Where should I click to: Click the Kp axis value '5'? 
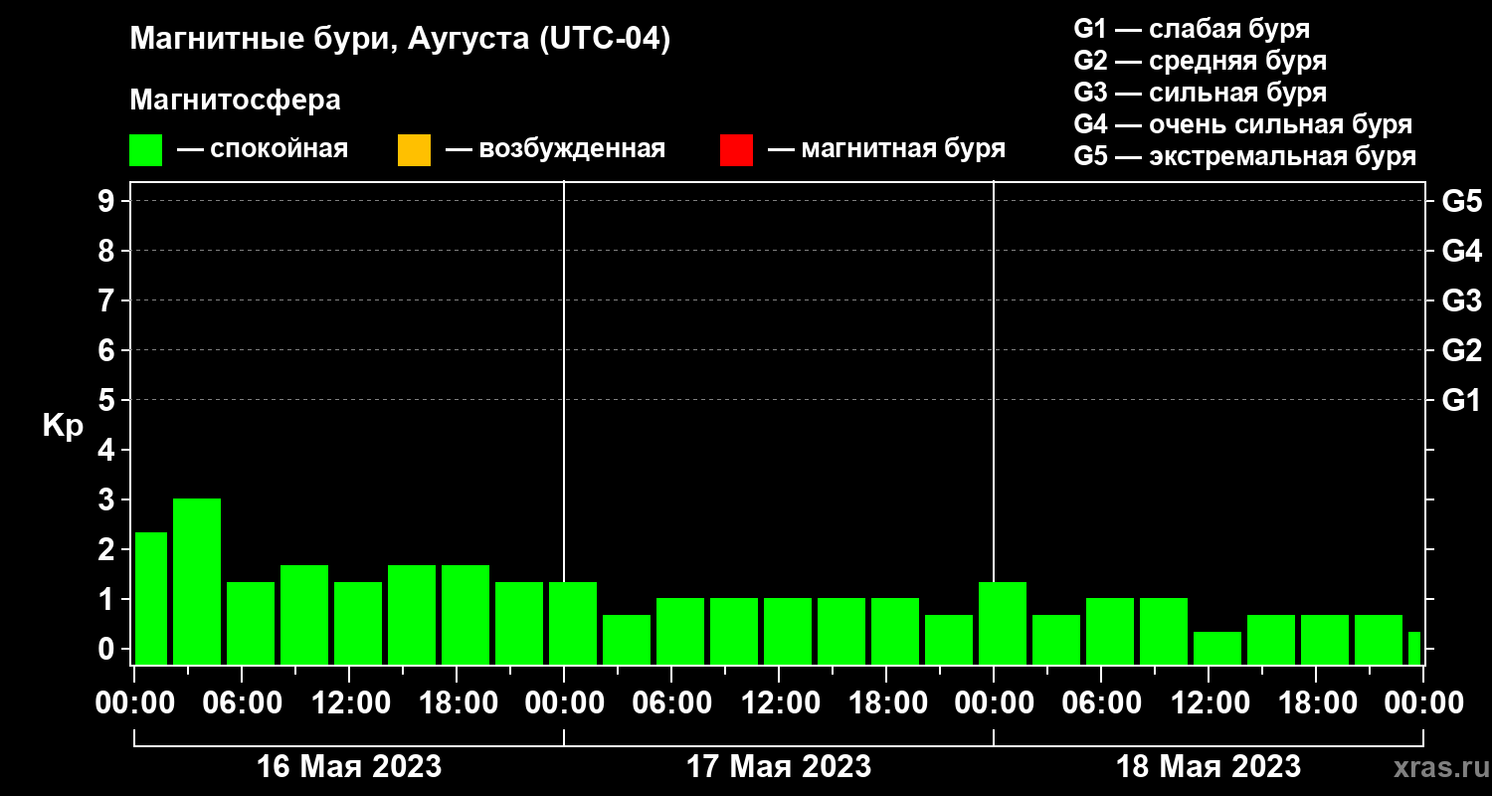tap(107, 400)
